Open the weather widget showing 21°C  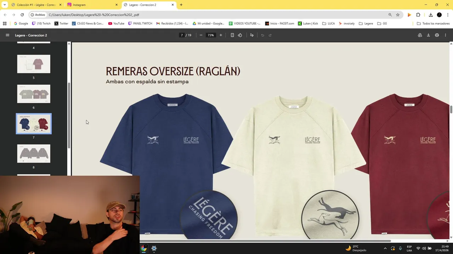pos(356,248)
